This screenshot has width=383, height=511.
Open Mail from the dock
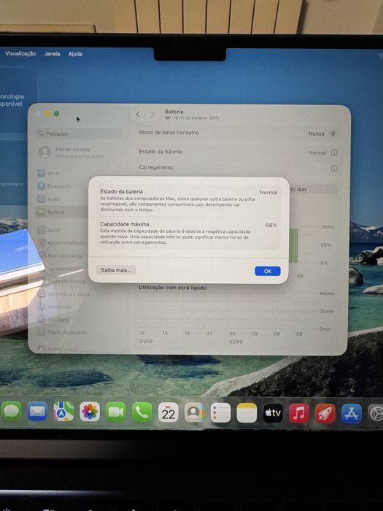pos(37,412)
